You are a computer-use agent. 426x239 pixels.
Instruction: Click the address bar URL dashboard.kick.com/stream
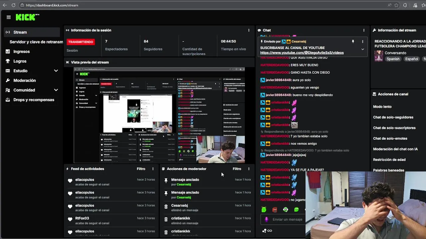pyautogui.click(x=52, y=5)
